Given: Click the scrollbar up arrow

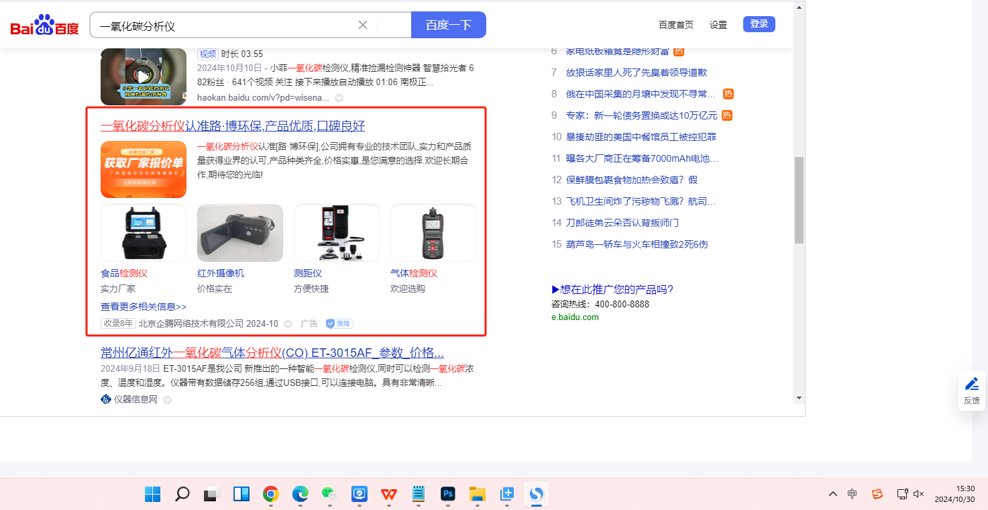Looking at the screenshot, I should pos(799,7).
